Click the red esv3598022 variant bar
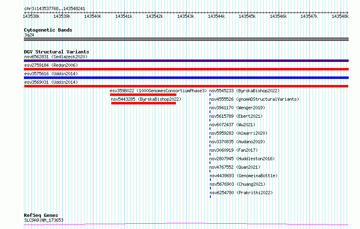Image resolution: width=360 pixels, height=229 pixels. [143, 95]
